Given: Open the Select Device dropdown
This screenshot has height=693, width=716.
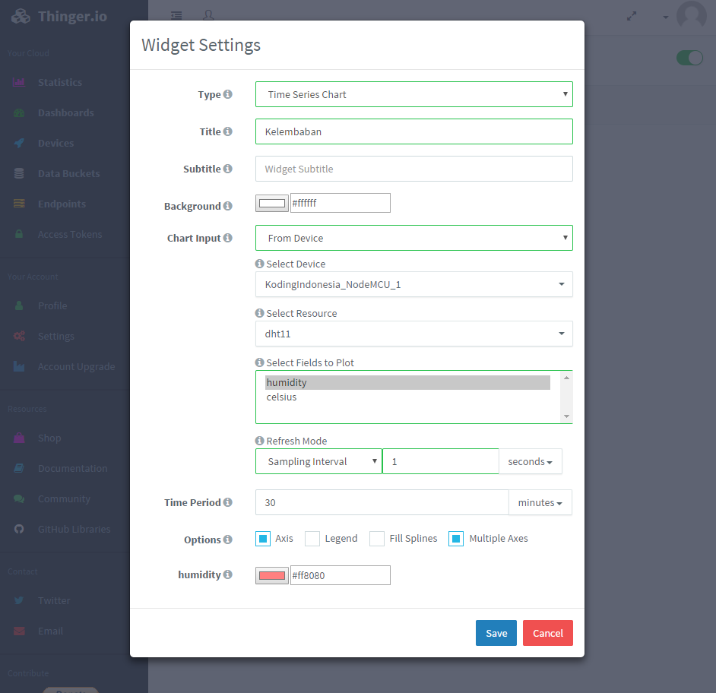Looking at the screenshot, I should tap(413, 284).
